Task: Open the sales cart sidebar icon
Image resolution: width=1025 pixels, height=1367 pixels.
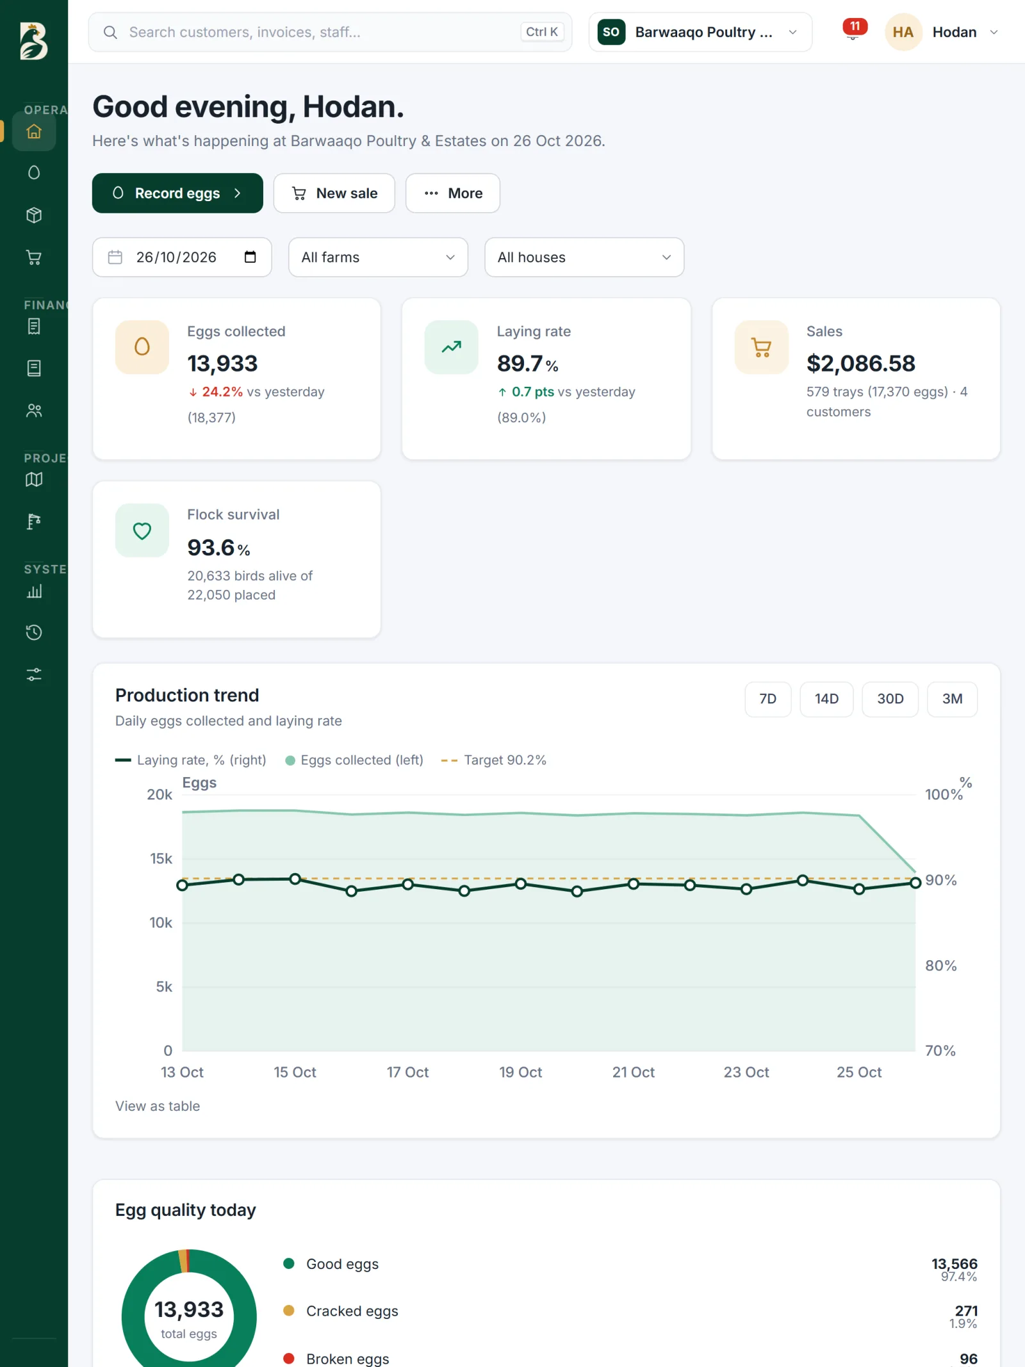Action: point(34,258)
